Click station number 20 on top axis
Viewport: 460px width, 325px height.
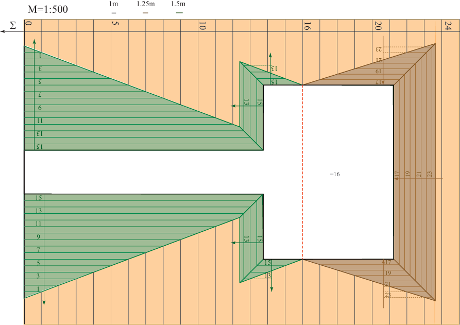coord(379,26)
